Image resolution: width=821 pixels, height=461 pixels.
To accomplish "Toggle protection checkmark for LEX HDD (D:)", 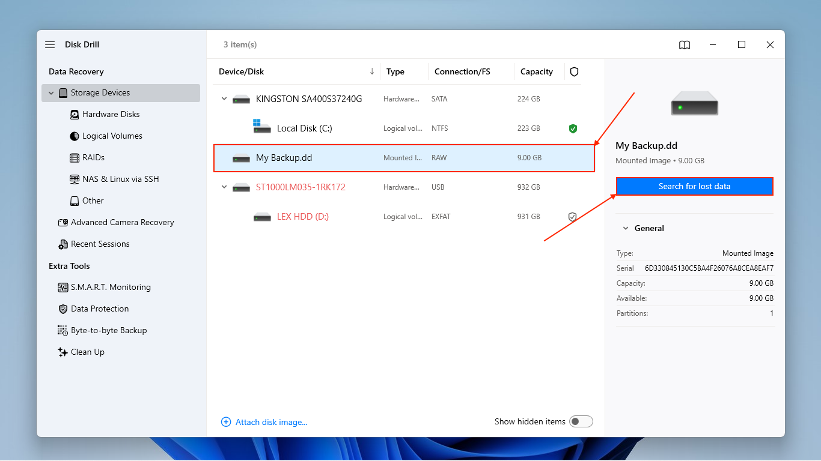I will (x=572, y=217).
